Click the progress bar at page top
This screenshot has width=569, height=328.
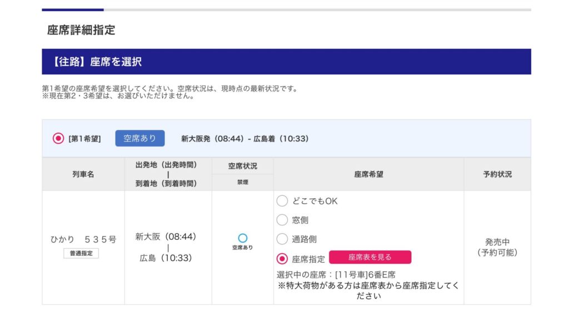286,9
